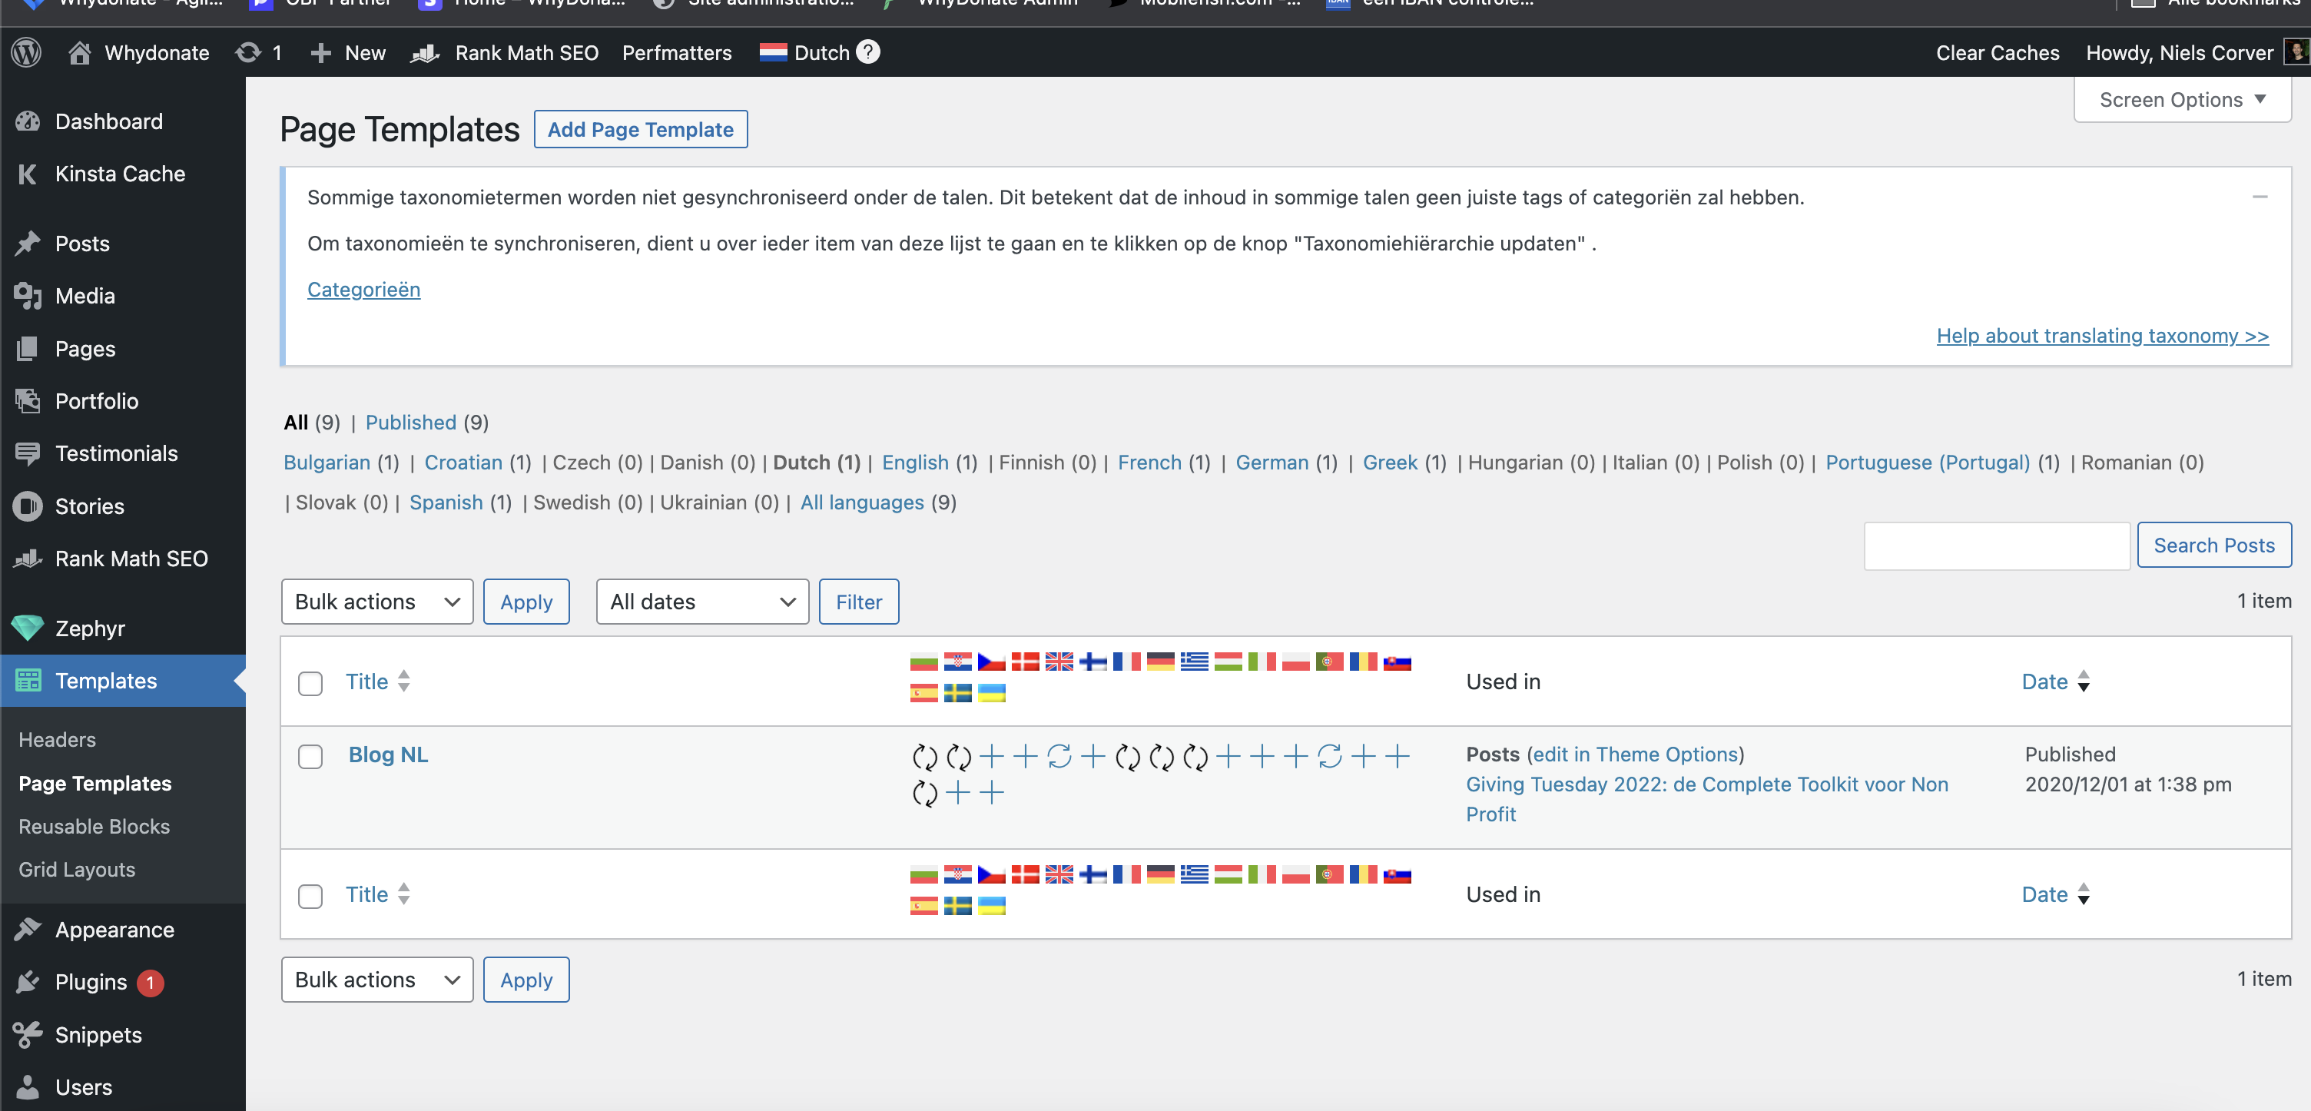Sort by Date in table footer
The height and width of the screenshot is (1111, 2311).
(x=2055, y=894)
